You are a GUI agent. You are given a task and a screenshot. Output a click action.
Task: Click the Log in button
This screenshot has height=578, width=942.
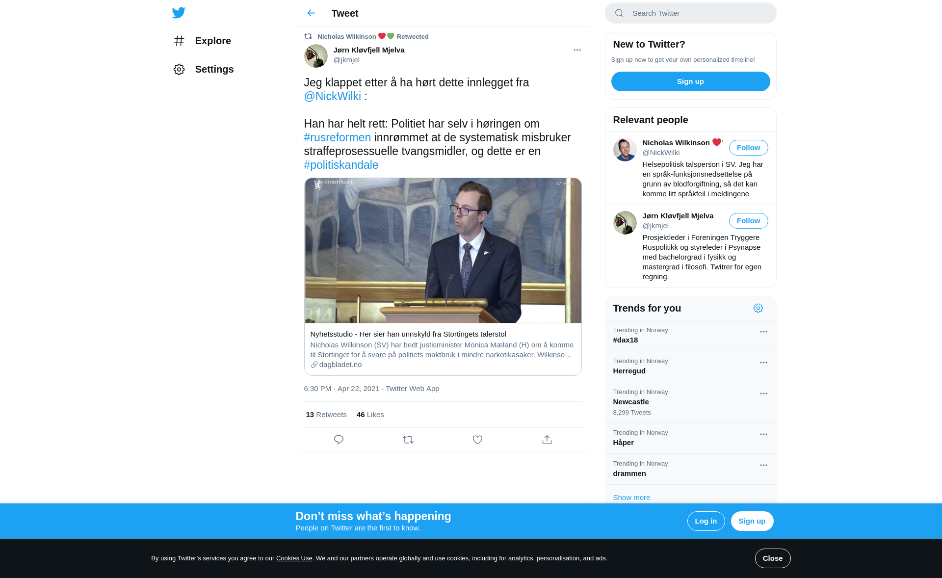(706, 521)
